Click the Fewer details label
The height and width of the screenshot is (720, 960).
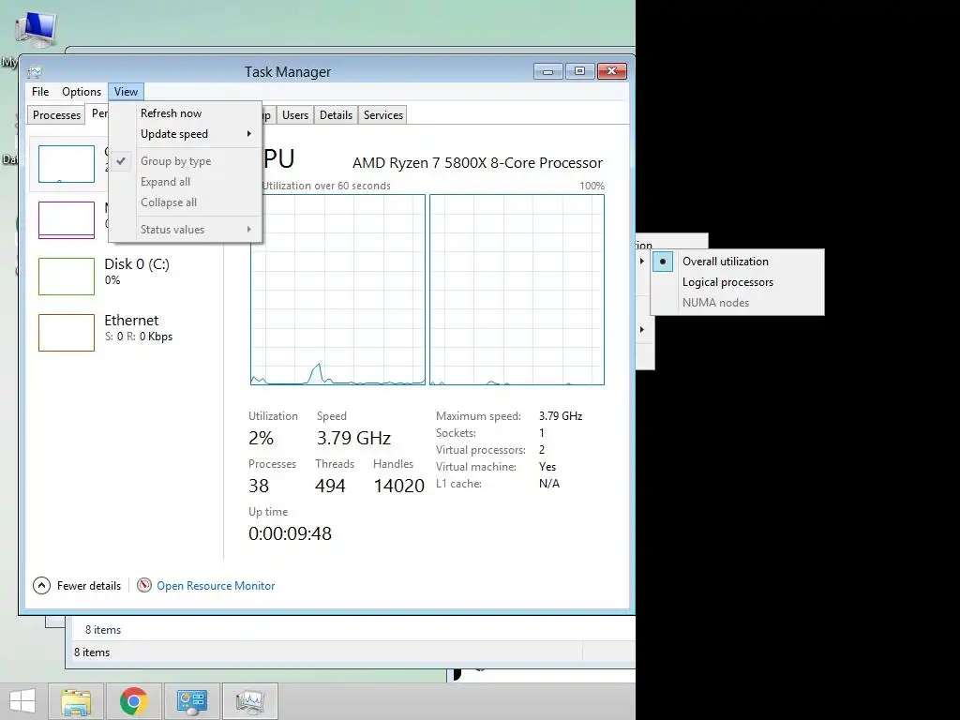(x=89, y=586)
